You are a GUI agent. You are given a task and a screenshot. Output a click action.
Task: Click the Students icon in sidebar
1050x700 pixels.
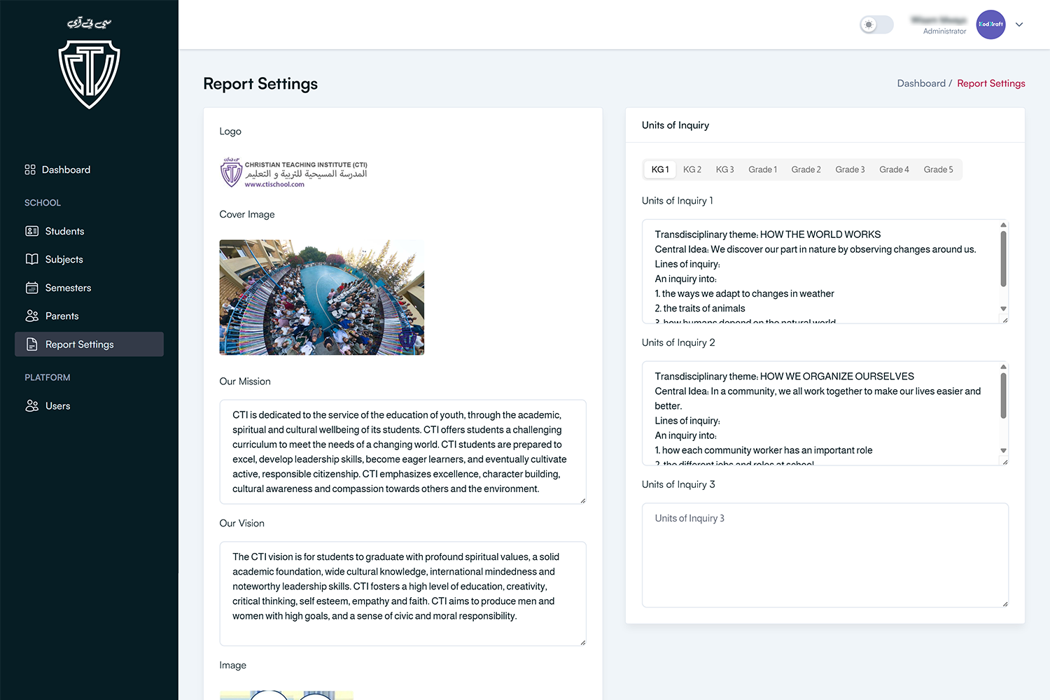[32, 231]
